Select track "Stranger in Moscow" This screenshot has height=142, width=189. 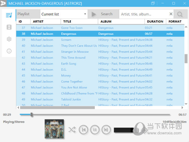[75, 52]
